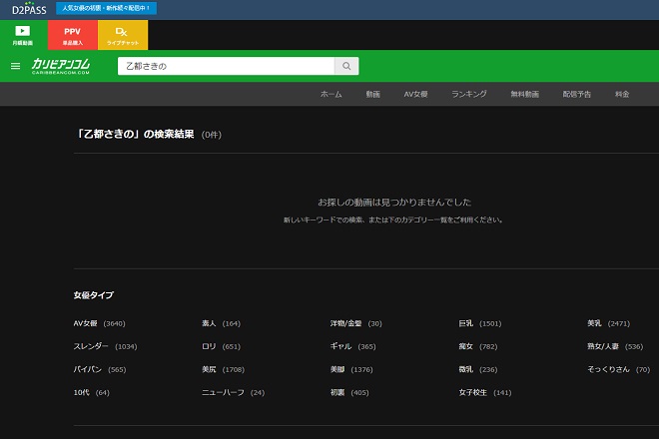Image resolution: width=659 pixels, height=439 pixels.
Task: Click the D2PASS logo
Action: (x=29, y=9)
